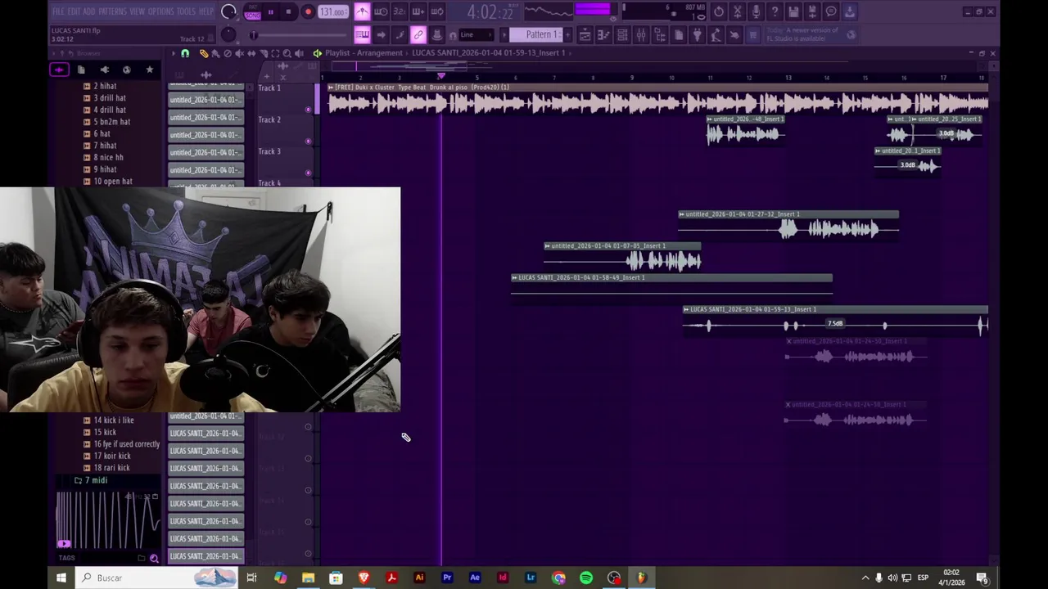Open the FILE menu

(x=58, y=11)
